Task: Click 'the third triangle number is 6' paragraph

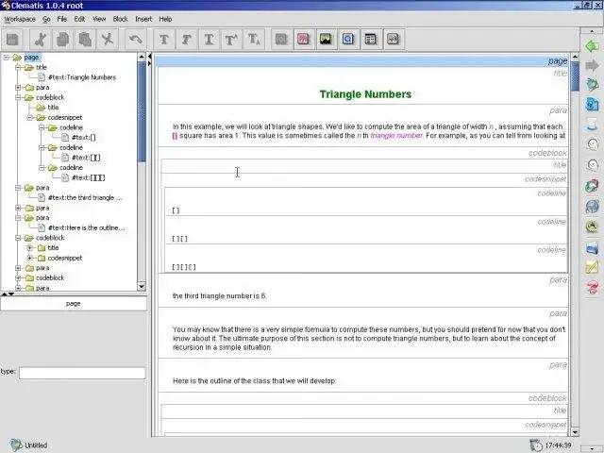Action: 219,295
